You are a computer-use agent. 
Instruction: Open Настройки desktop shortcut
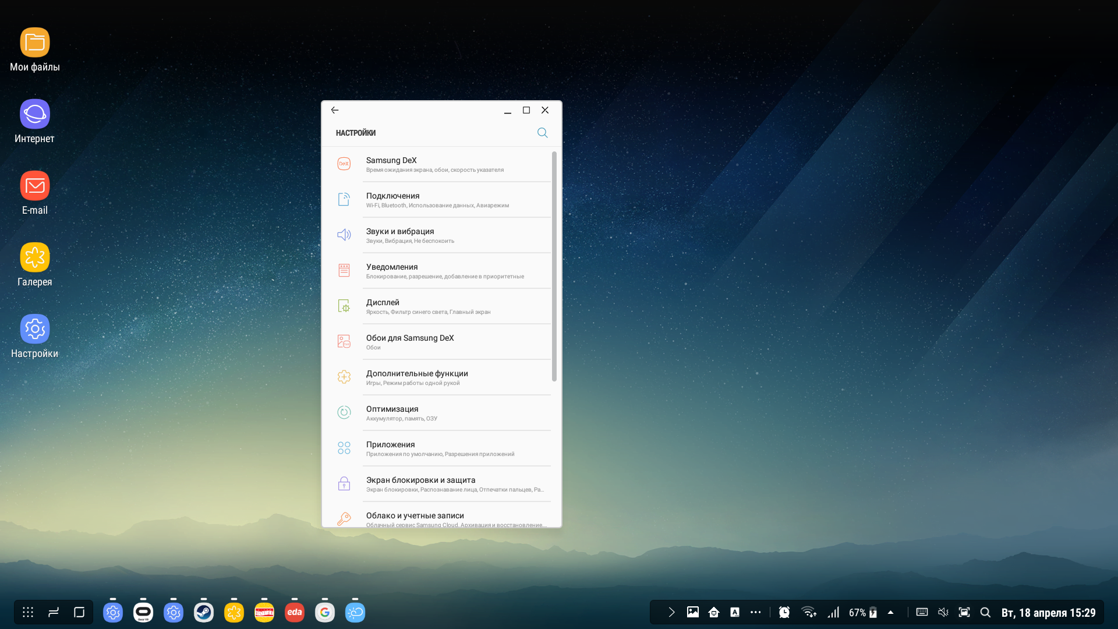35,337
